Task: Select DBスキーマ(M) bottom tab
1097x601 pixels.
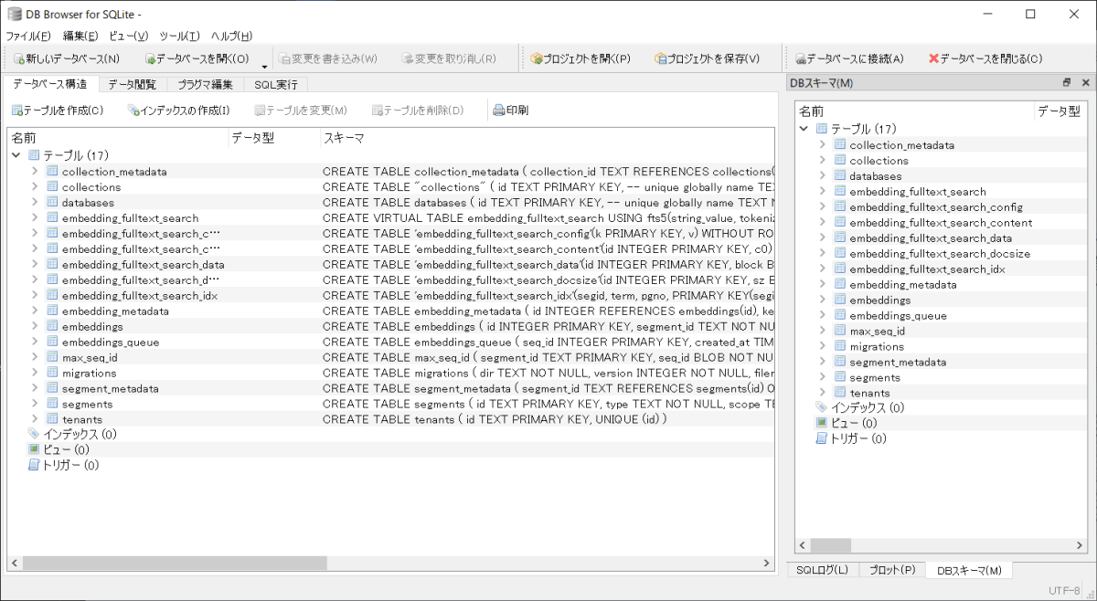Action: coord(969,570)
